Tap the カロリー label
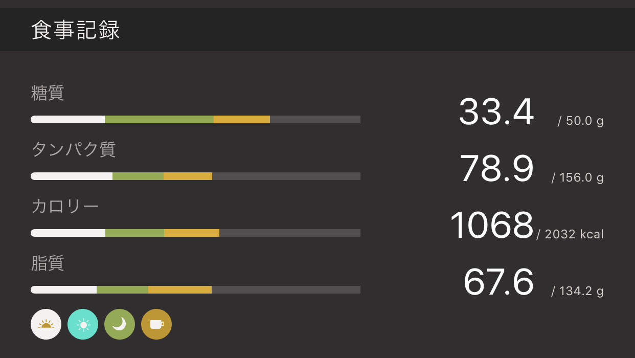 click(x=65, y=206)
